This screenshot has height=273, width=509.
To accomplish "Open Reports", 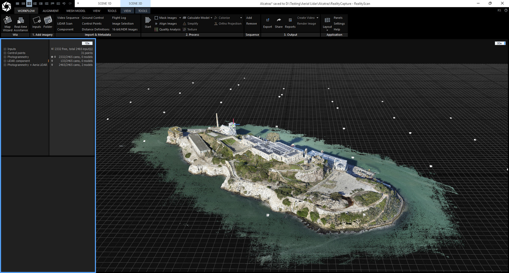I will 290,22.
